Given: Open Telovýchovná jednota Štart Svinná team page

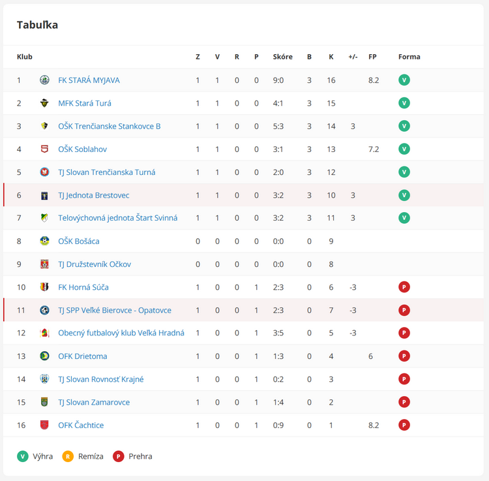Looking at the screenshot, I should pyautogui.click(x=117, y=218).
